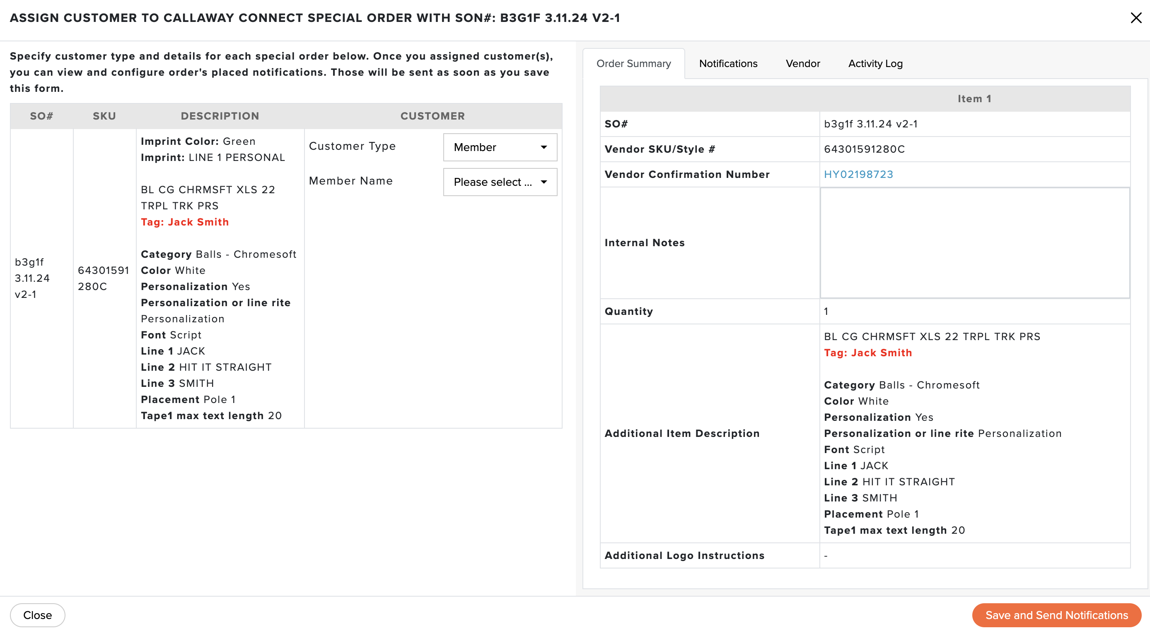Click 'Category Balls - Chromesoft' in order summary
The height and width of the screenshot is (638, 1150).
point(902,385)
